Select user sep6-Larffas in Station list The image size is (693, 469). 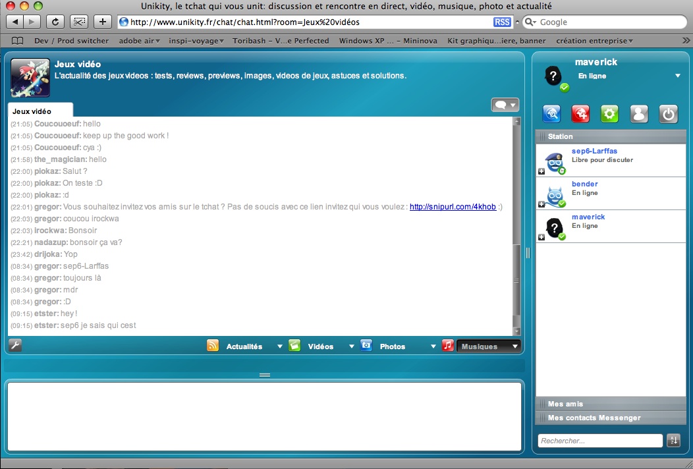point(611,161)
